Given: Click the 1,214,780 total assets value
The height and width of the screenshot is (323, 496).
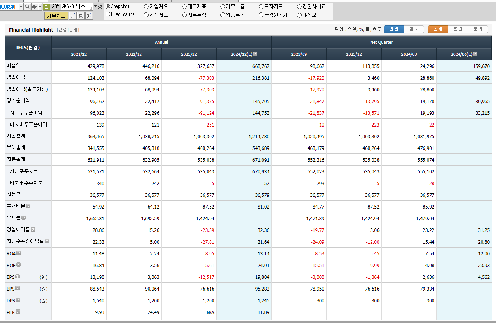Looking at the screenshot, I should pos(259,137).
